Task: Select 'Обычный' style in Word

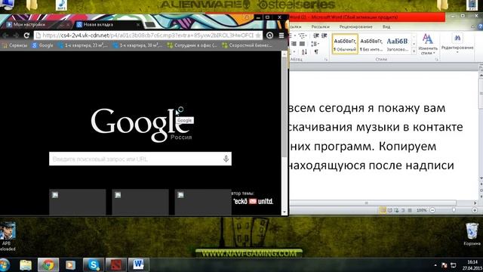Action: [345, 44]
